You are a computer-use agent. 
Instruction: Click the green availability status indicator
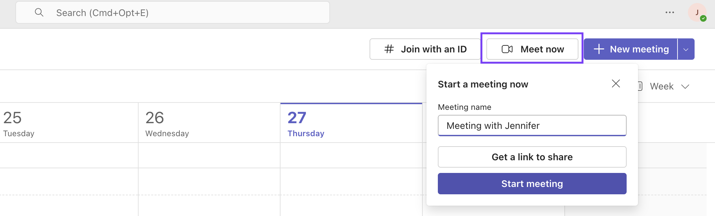(x=703, y=18)
